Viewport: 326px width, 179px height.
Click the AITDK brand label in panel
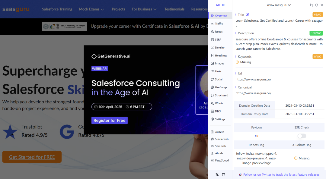(x=220, y=5)
